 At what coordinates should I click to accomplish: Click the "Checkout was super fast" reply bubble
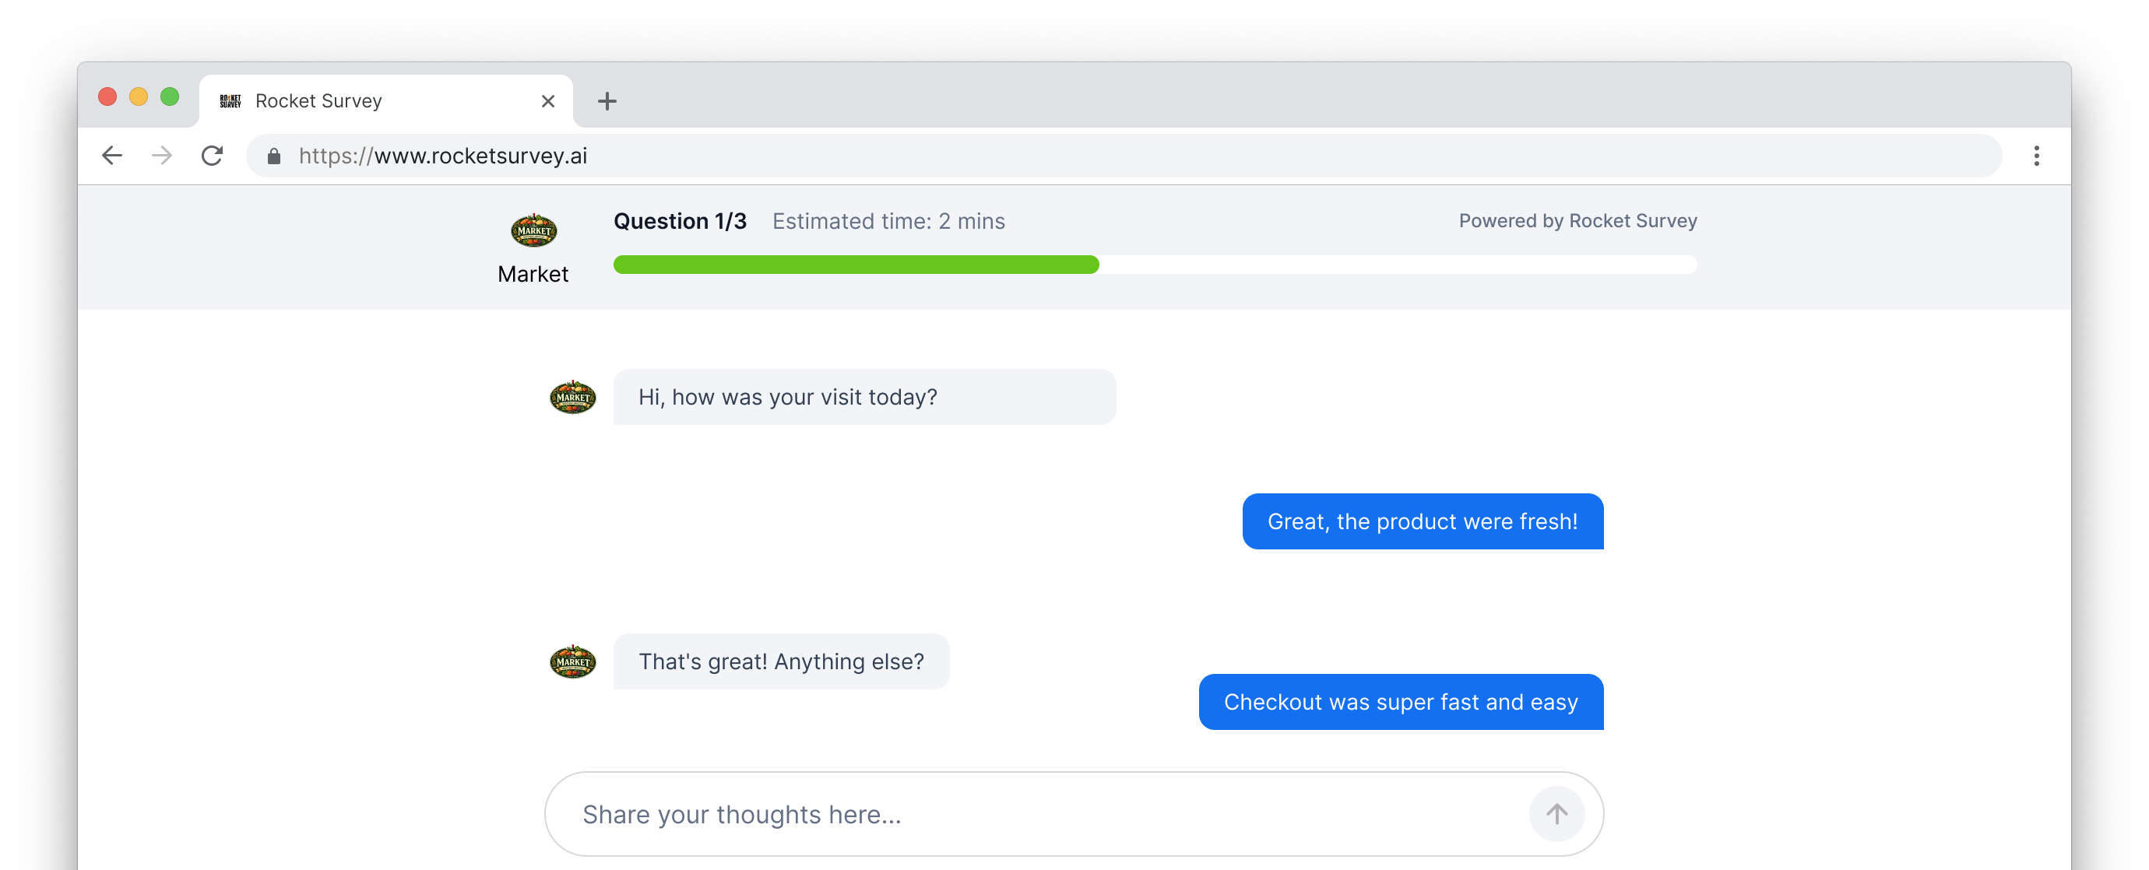[x=1401, y=703]
